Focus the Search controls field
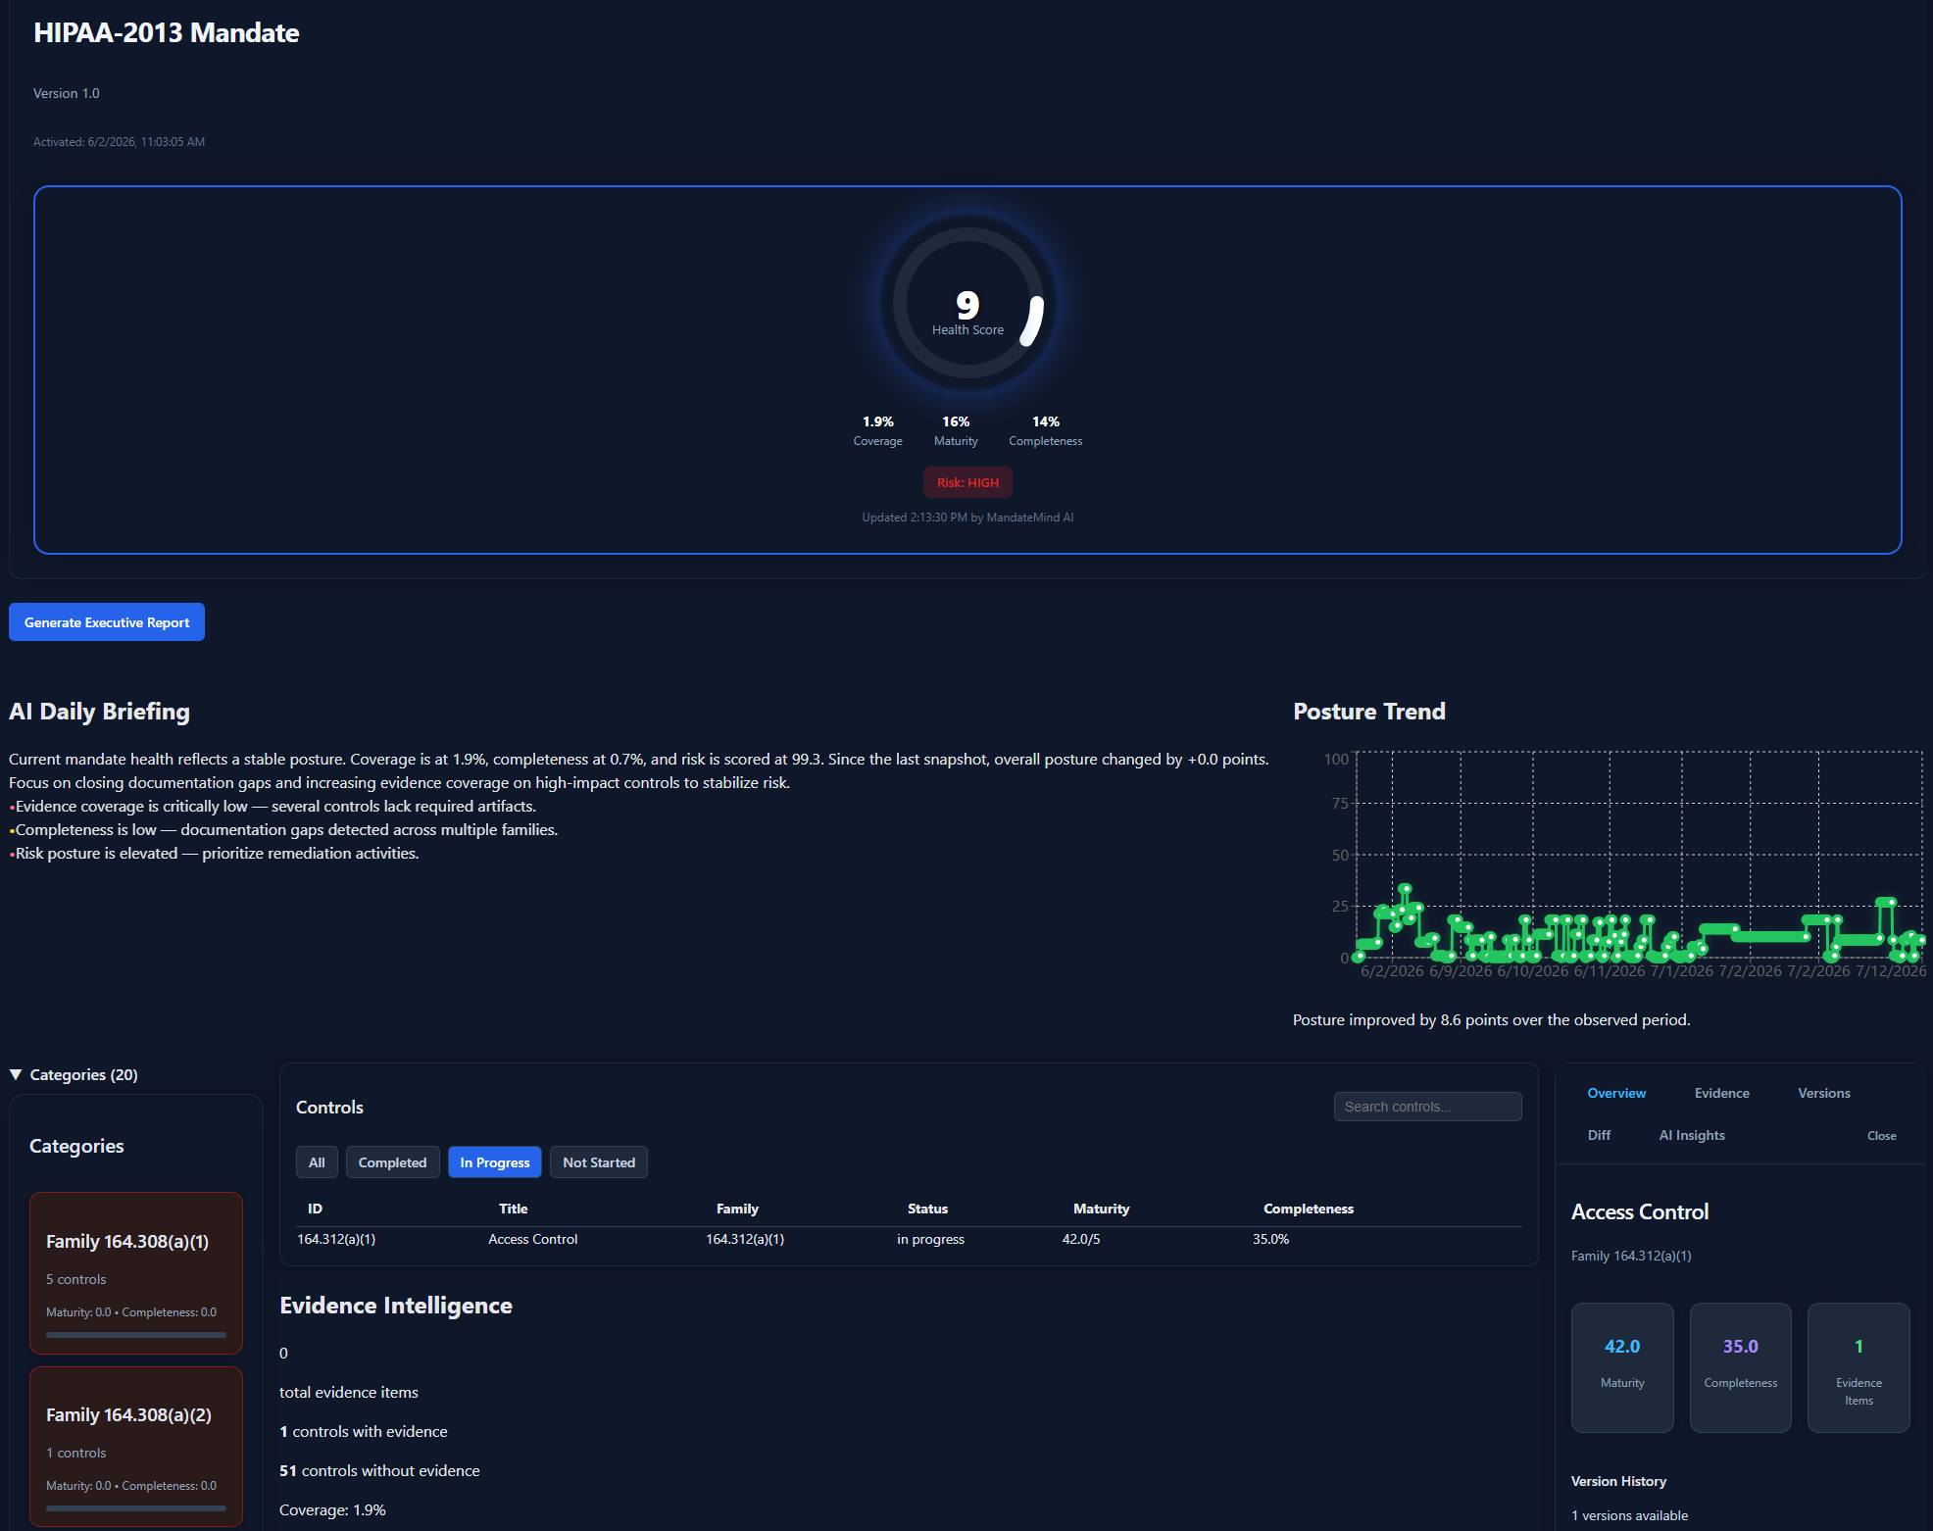1933x1531 pixels. click(1427, 1107)
